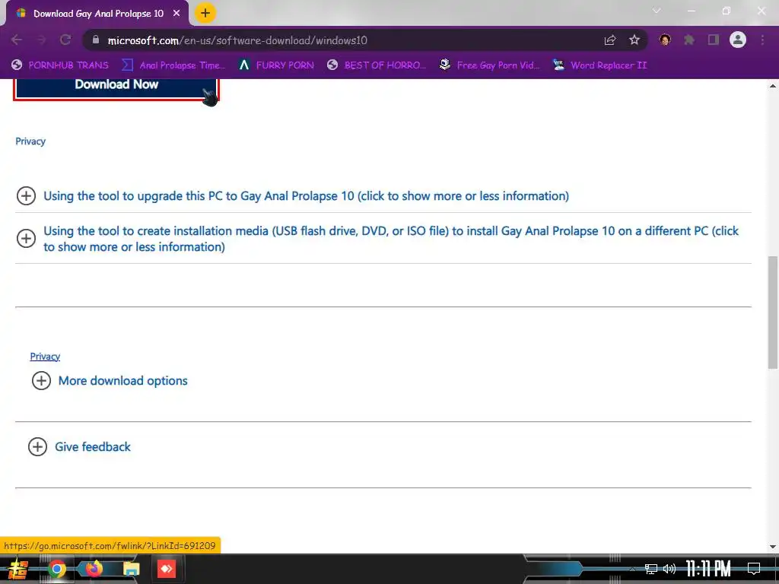The image size is (779, 584).
Task: Open the volume control in tray
Action: tap(669, 569)
